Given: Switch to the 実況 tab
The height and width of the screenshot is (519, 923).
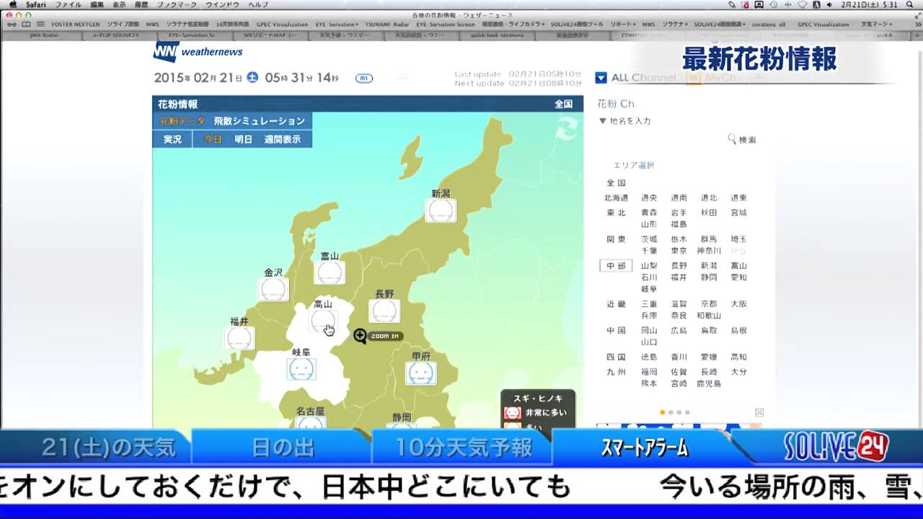Looking at the screenshot, I should (172, 139).
